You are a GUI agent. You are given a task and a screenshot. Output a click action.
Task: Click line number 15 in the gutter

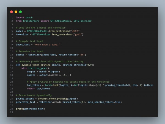click(x=12, y=65)
